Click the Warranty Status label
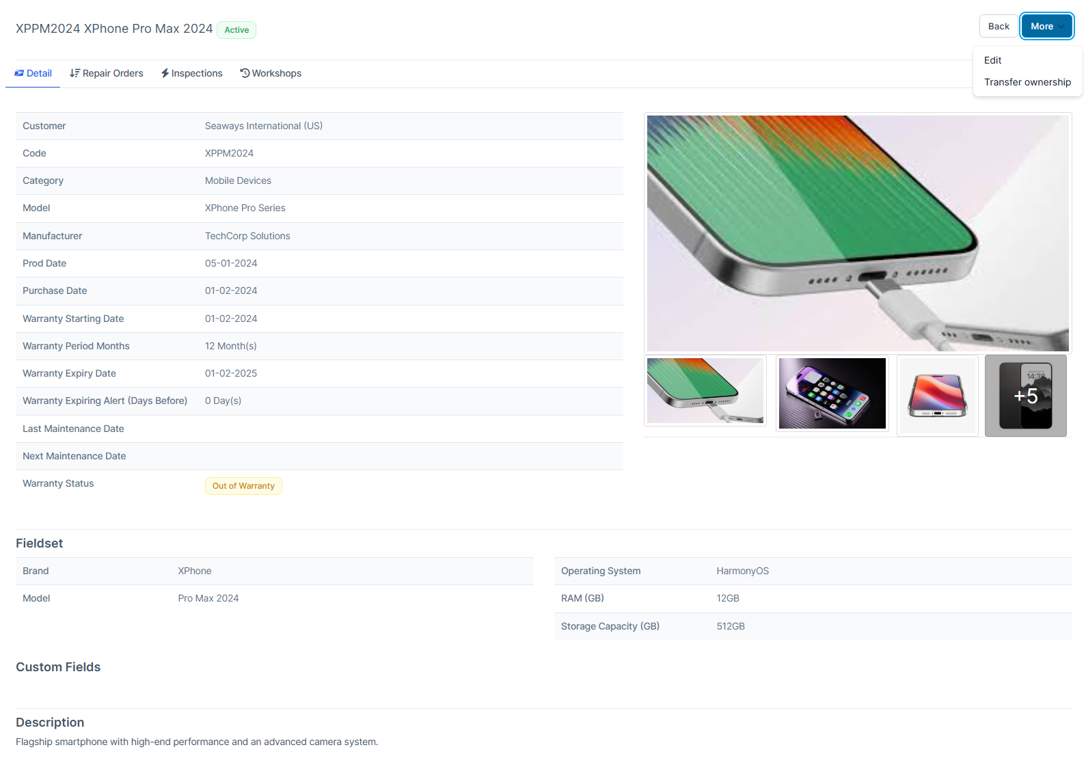This screenshot has height=769, width=1086. point(58,483)
